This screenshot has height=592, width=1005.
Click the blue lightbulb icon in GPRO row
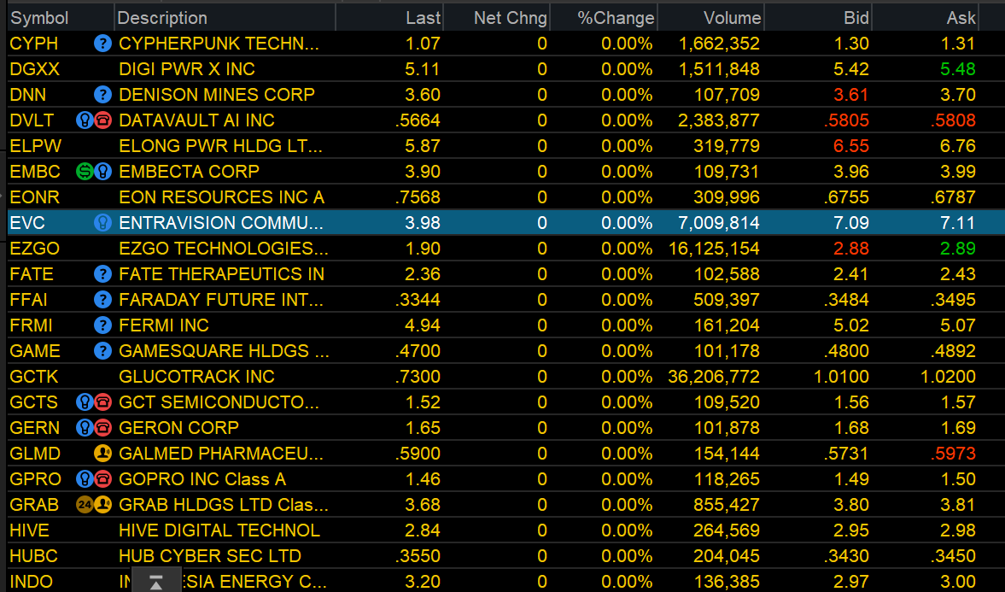(85, 480)
